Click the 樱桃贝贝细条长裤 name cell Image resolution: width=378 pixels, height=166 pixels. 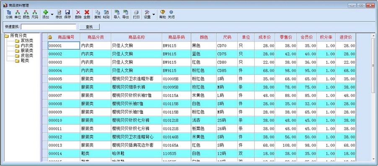tap(137, 87)
